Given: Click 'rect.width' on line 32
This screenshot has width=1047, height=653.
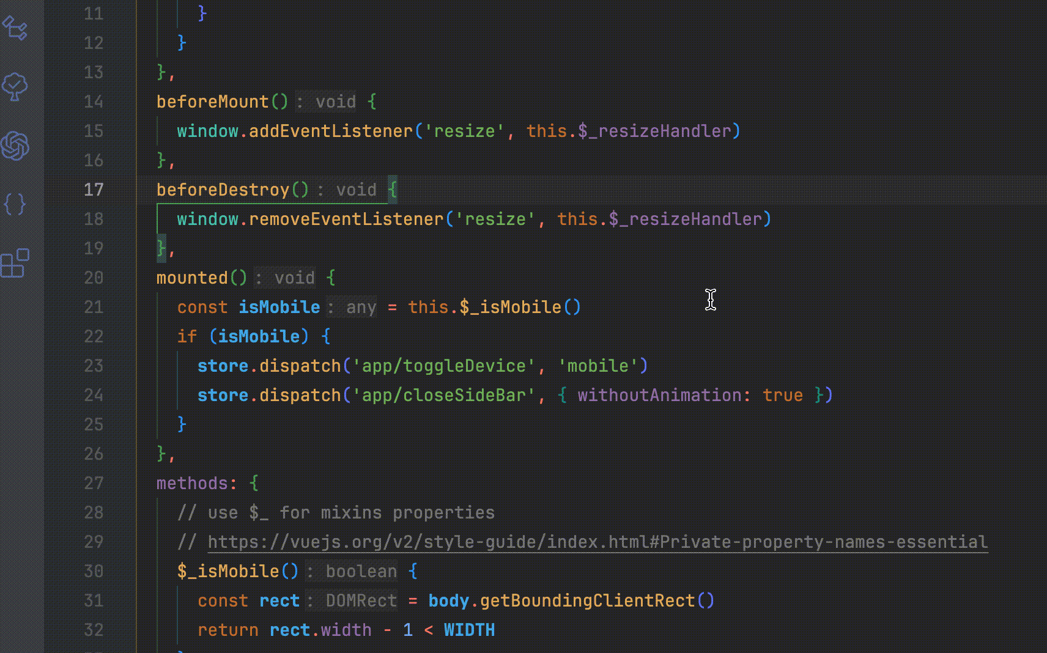Looking at the screenshot, I should 320,630.
